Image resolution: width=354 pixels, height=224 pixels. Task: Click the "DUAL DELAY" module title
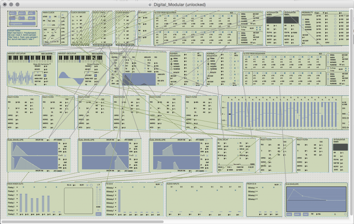[223, 140]
